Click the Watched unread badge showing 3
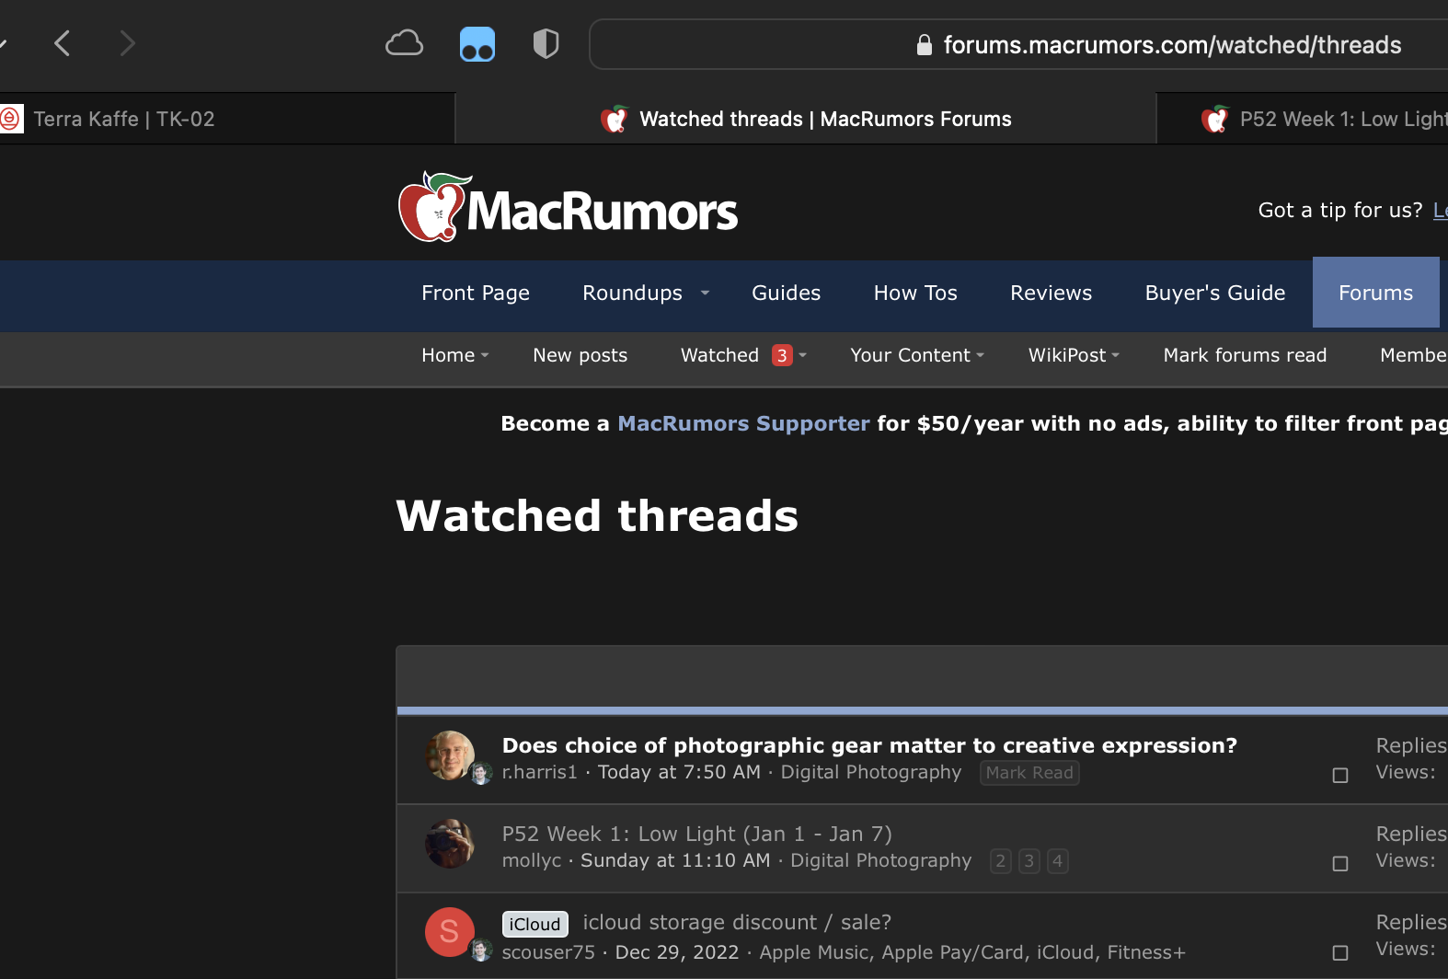The width and height of the screenshot is (1448, 979). point(782,355)
